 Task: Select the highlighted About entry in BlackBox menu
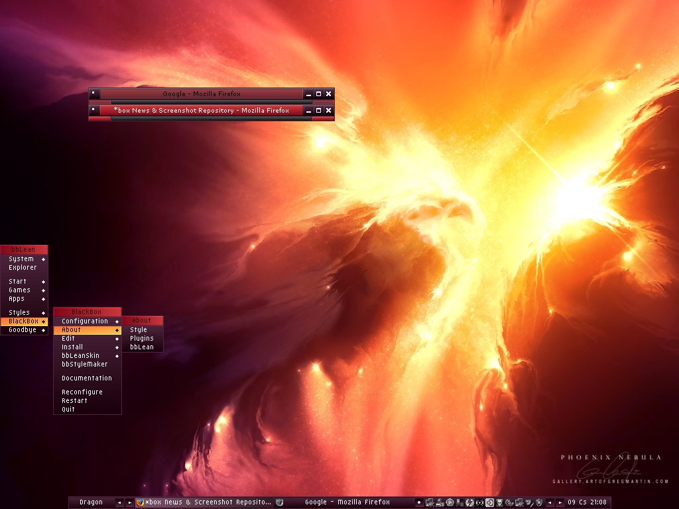[87, 330]
